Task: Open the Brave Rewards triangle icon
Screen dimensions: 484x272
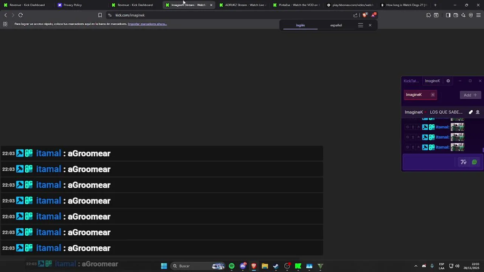Action: click(x=374, y=15)
